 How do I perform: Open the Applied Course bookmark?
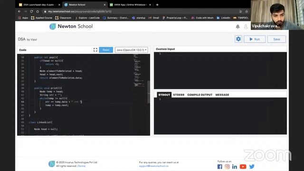pos(42,18)
